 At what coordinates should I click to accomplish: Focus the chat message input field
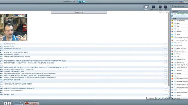pyautogui.click(x=73, y=99)
